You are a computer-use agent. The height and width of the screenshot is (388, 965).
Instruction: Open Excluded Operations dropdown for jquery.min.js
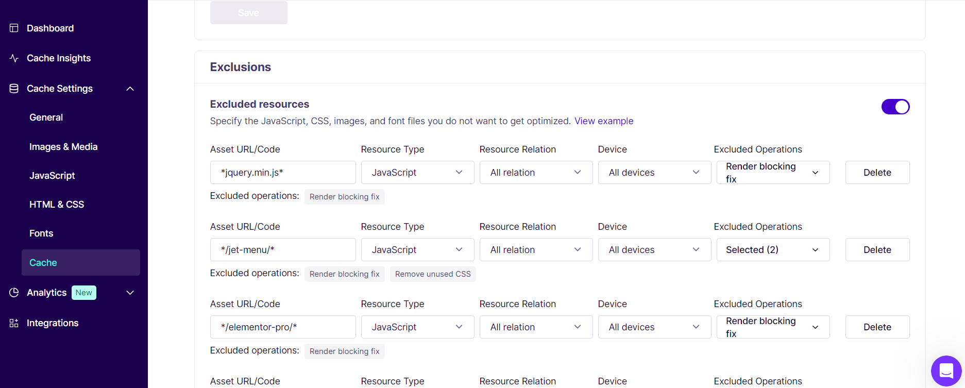tap(773, 173)
